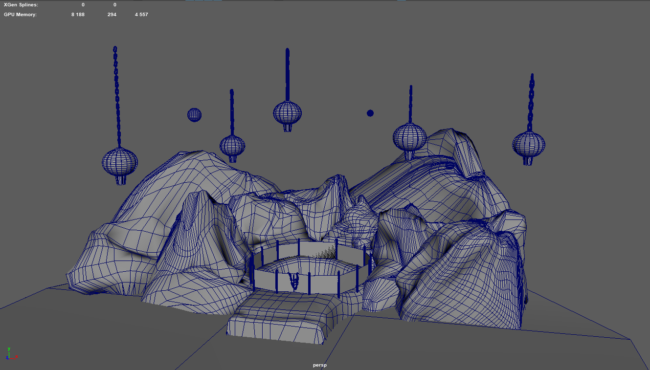Select the tiny solid dark sphere
The width and height of the screenshot is (650, 370).
(370, 113)
